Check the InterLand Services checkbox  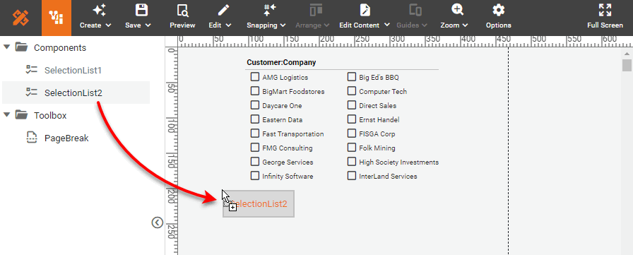352,175
